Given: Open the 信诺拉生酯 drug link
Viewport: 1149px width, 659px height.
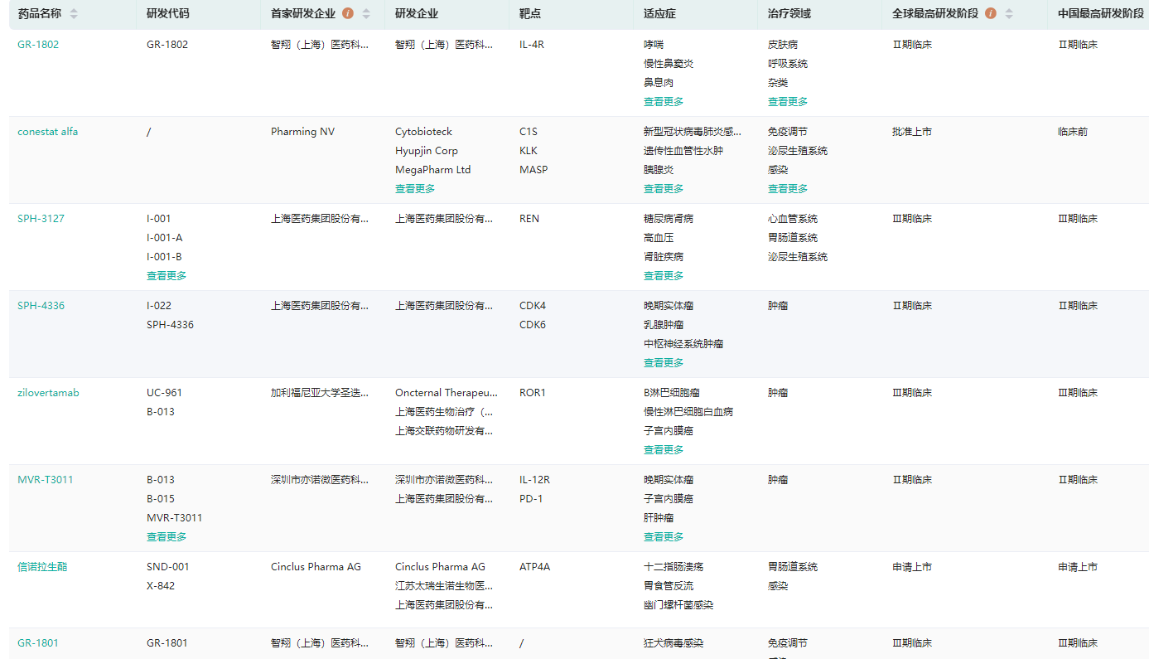Looking at the screenshot, I should pos(42,567).
